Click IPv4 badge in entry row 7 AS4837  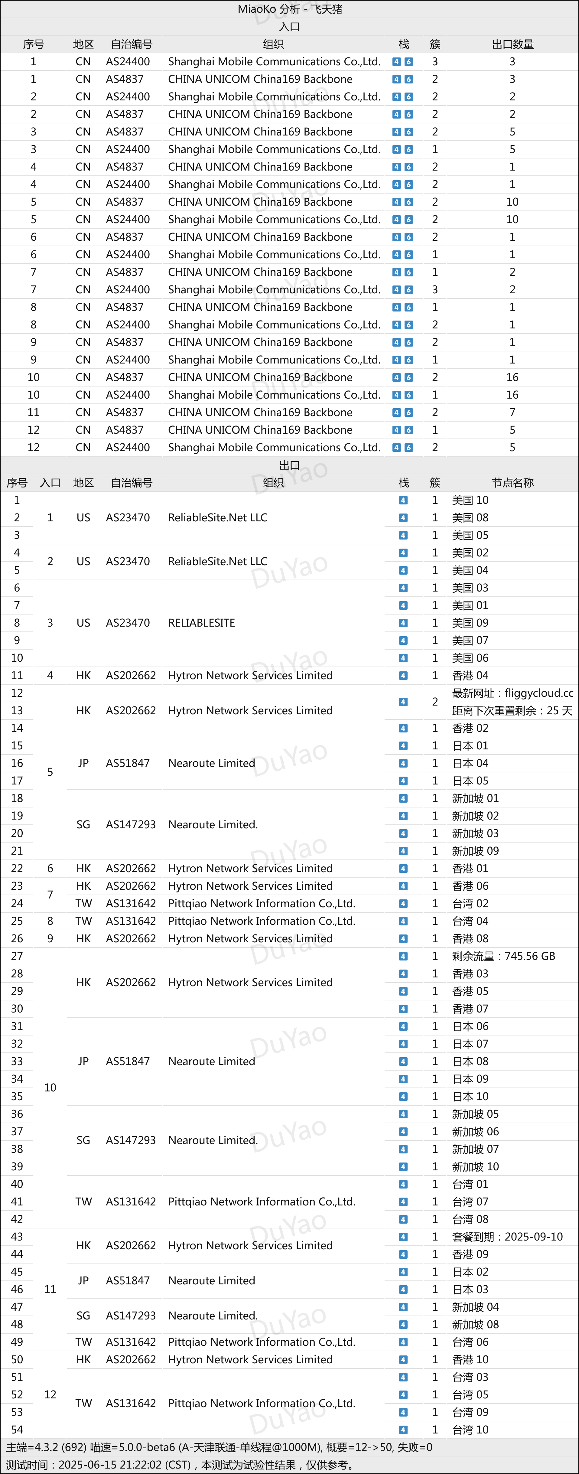396,272
